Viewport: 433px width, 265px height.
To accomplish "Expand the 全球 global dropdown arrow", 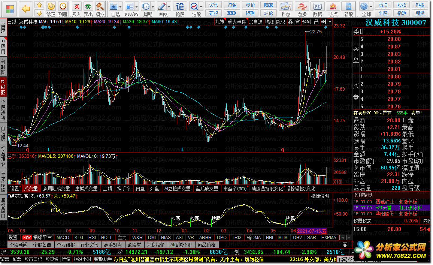I will click(x=371, y=6).
